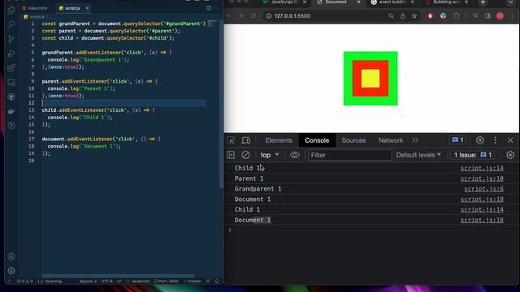Reload the browser page
This screenshot has height=292, width=520.
click(x=253, y=16)
